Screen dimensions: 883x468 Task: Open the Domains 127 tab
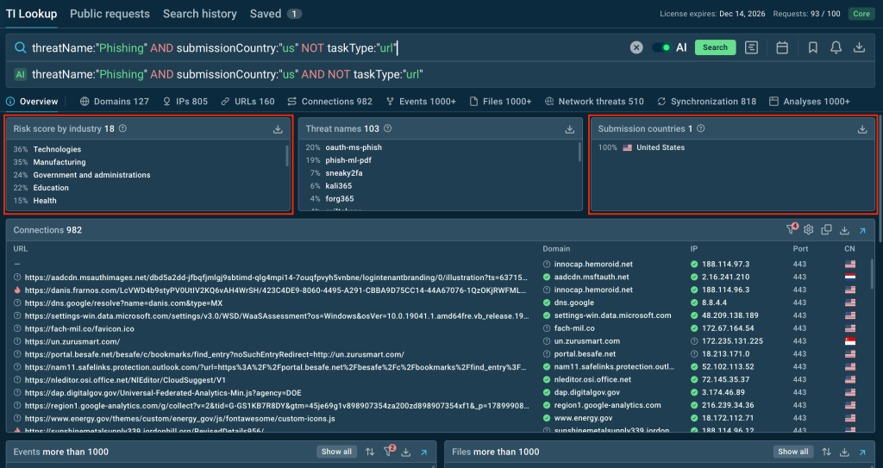115,102
